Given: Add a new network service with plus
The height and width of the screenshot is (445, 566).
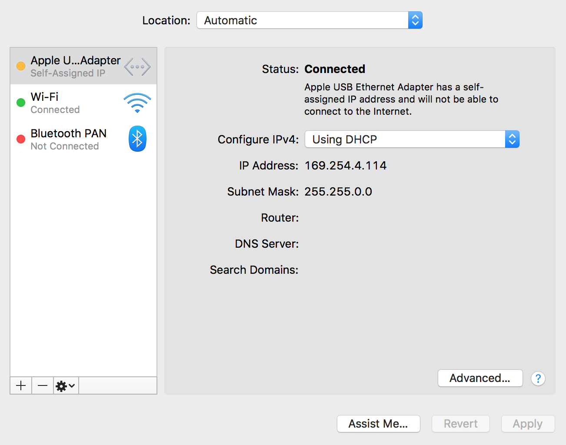Looking at the screenshot, I should click(21, 385).
